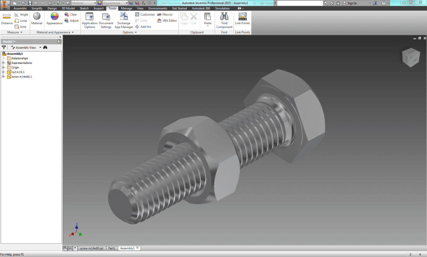427x257 pixels.
Task: Open Assembly View dropdown arrow
Action: (x=40, y=47)
